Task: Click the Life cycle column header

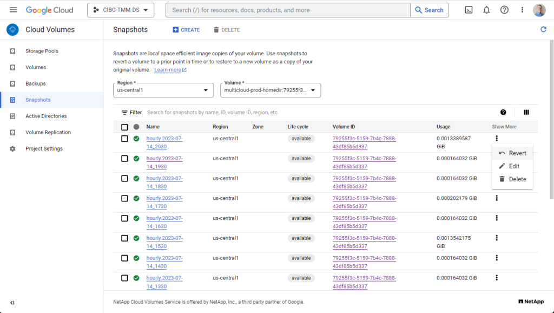Action: click(298, 127)
